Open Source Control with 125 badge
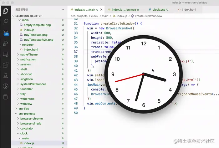 pyautogui.click(x=5, y=33)
